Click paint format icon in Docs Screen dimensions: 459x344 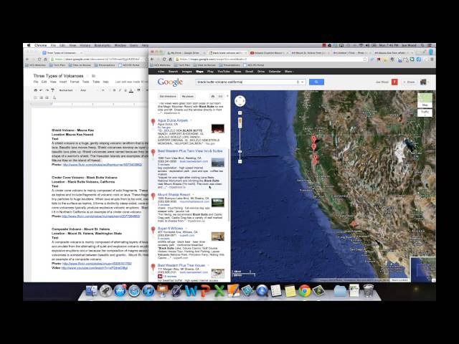click(x=52, y=90)
